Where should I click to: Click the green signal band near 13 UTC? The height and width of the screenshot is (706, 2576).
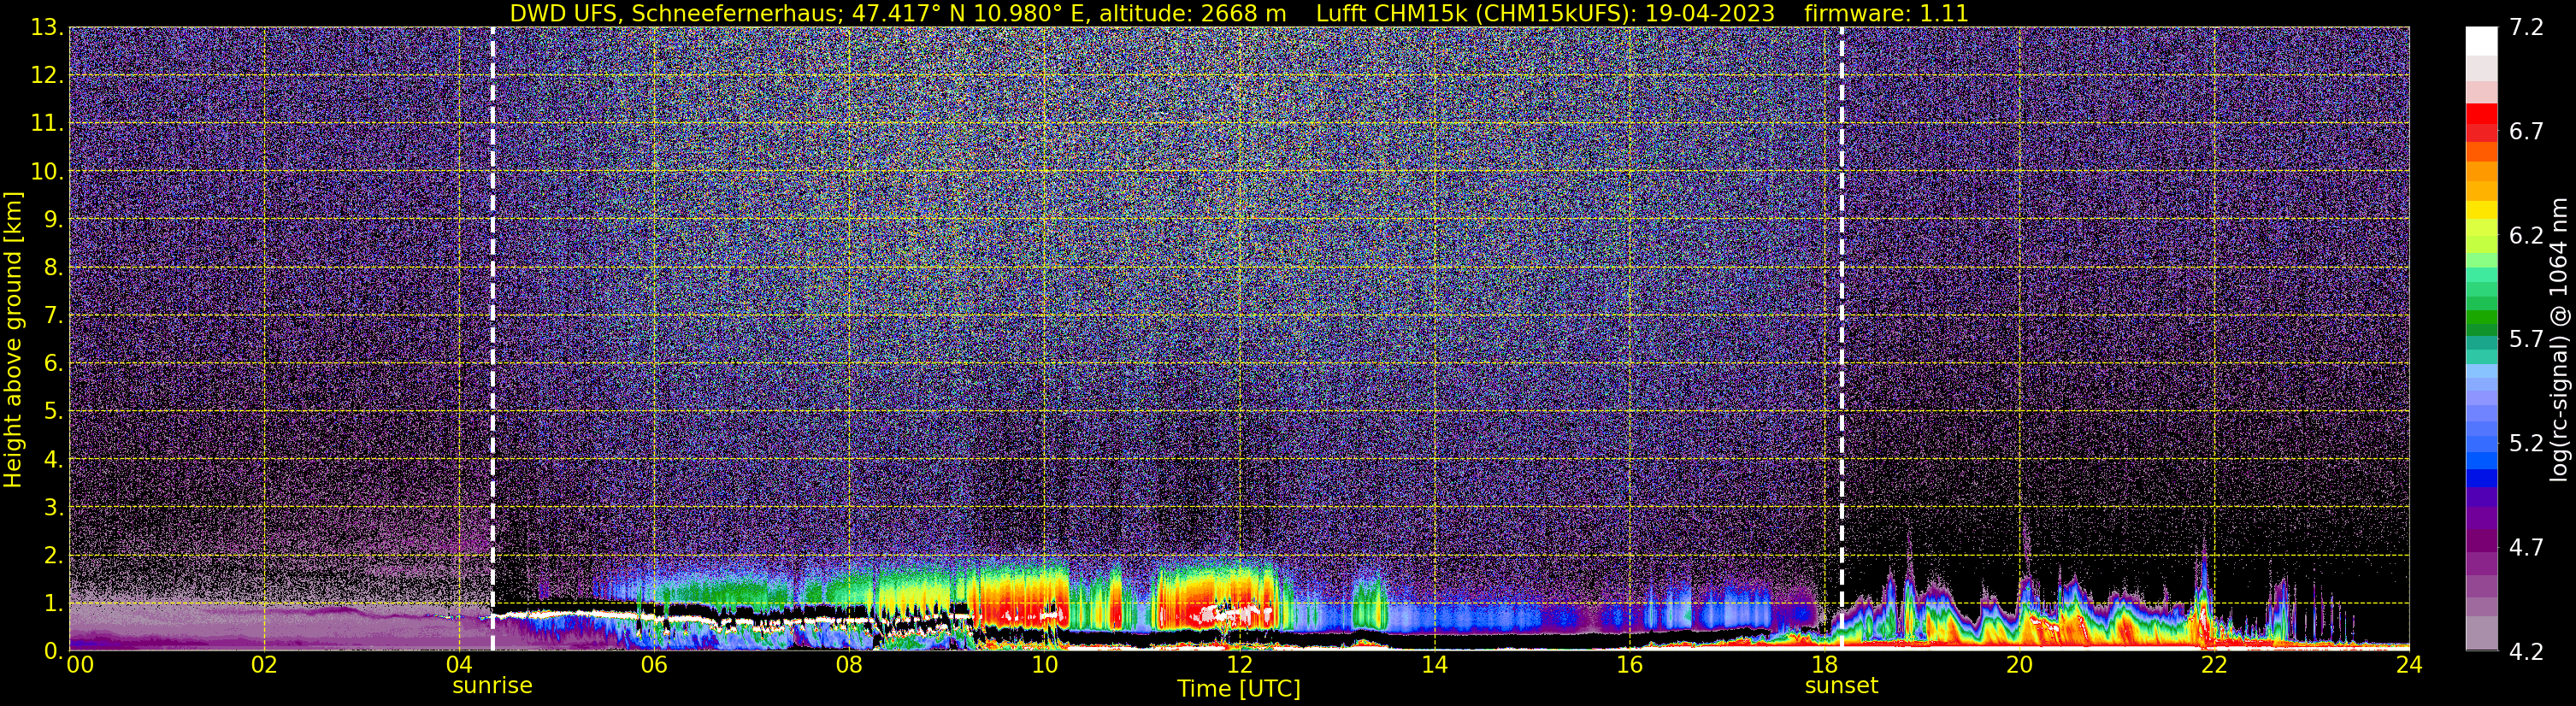click(x=1368, y=602)
